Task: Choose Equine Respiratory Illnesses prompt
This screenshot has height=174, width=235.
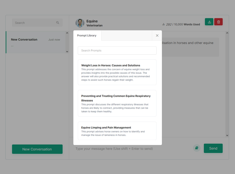Action: point(117,103)
